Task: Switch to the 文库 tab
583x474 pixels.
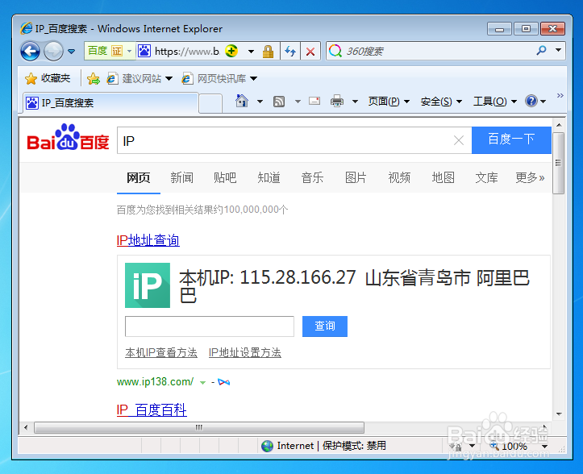Action: [x=487, y=177]
